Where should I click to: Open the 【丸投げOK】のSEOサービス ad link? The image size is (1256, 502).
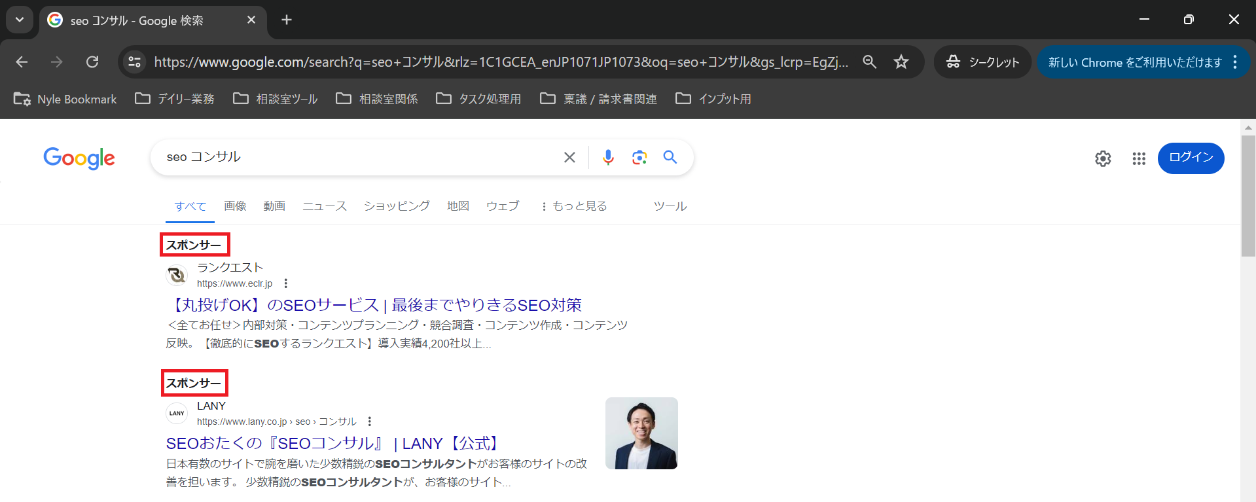point(374,305)
